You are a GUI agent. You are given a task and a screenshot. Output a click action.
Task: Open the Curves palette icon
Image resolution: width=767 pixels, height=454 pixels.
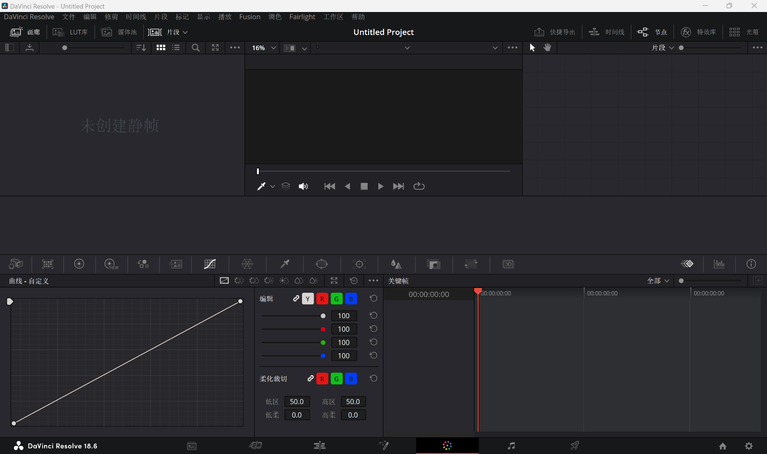(210, 264)
